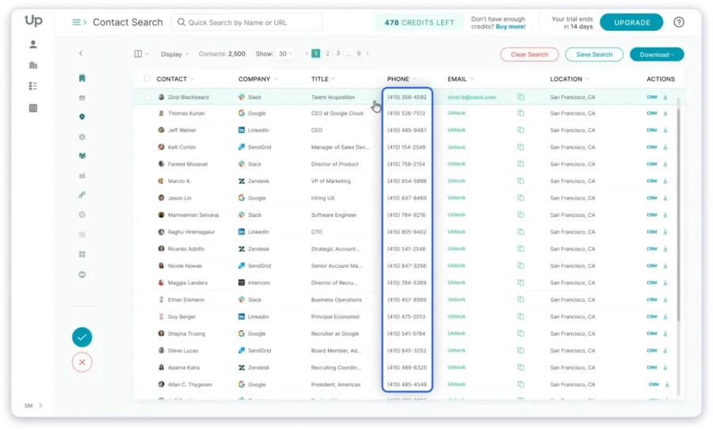Click download arrow in Thomas Kurian's row

point(665,114)
